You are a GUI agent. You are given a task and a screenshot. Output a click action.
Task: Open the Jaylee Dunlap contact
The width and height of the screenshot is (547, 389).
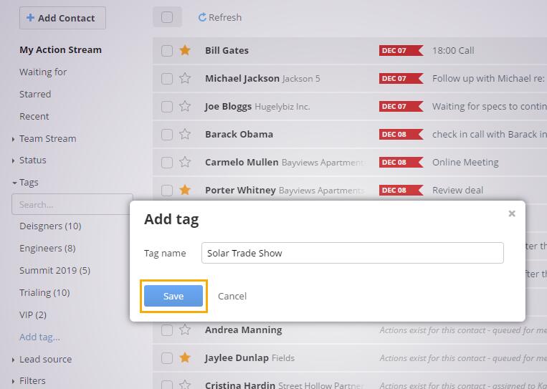[x=237, y=357]
